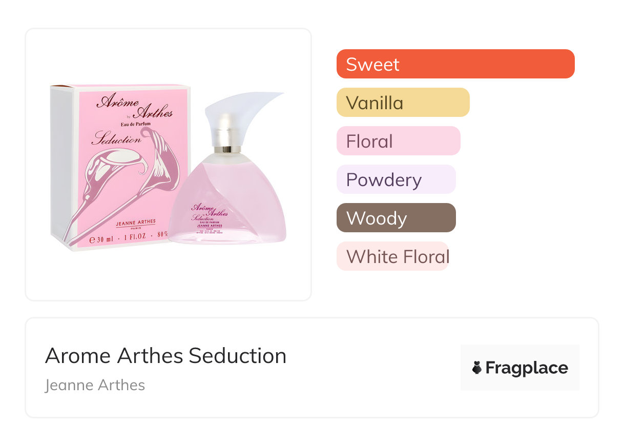Click the Powdery accord bar
The height and width of the screenshot is (443, 624).
(396, 179)
